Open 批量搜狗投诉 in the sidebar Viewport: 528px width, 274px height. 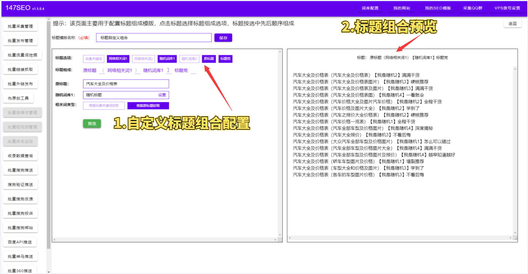(20, 213)
